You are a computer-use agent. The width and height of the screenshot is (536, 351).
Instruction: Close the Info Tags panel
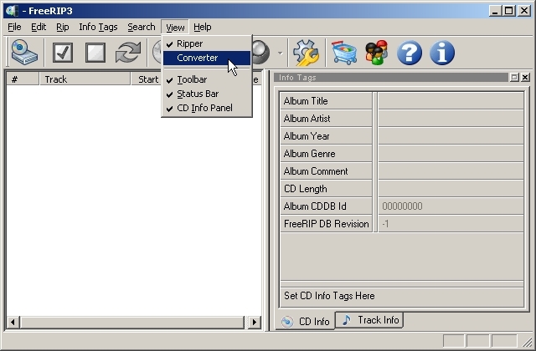(x=525, y=78)
